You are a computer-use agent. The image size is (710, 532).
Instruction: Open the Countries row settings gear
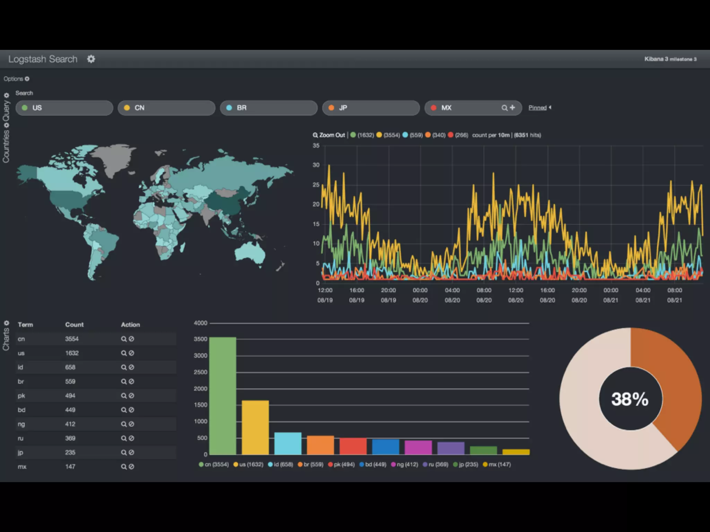click(6, 125)
